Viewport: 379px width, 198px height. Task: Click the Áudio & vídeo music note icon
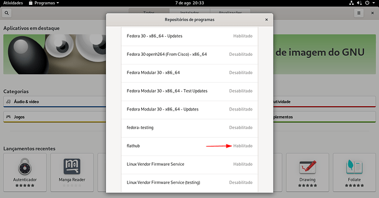[8, 102]
